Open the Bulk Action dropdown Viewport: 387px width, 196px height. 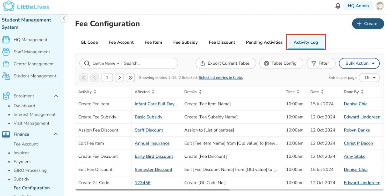coord(359,63)
